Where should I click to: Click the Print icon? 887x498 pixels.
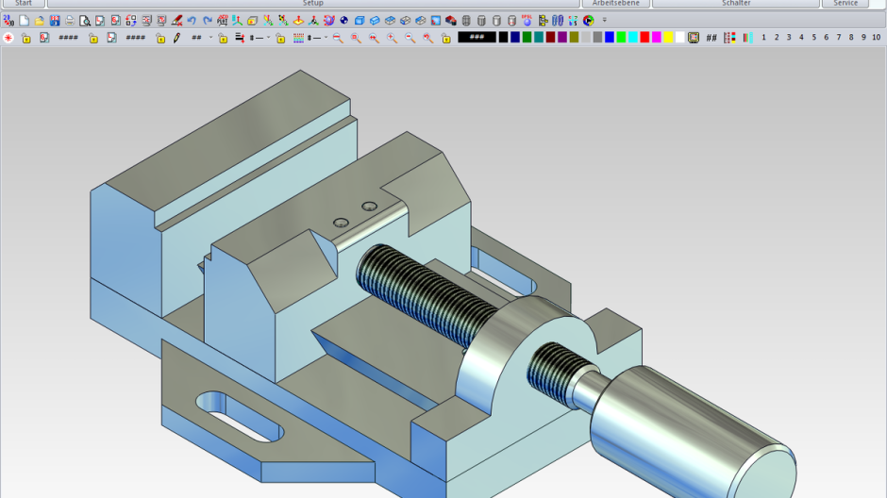click(x=70, y=20)
